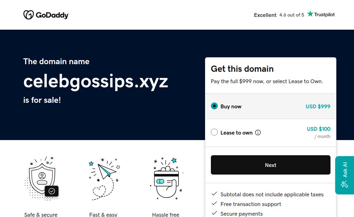Open the Trustpilot rating link

coord(294,14)
